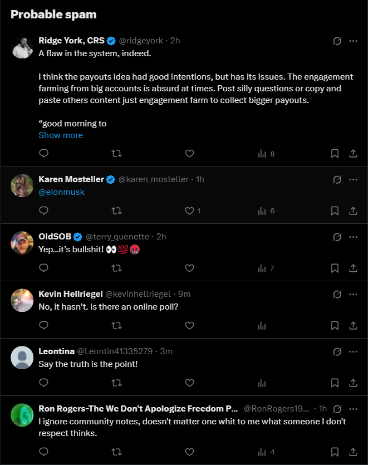Bookmark Ridge York's post
This screenshot has height=465, width=368.
[335, 153]
